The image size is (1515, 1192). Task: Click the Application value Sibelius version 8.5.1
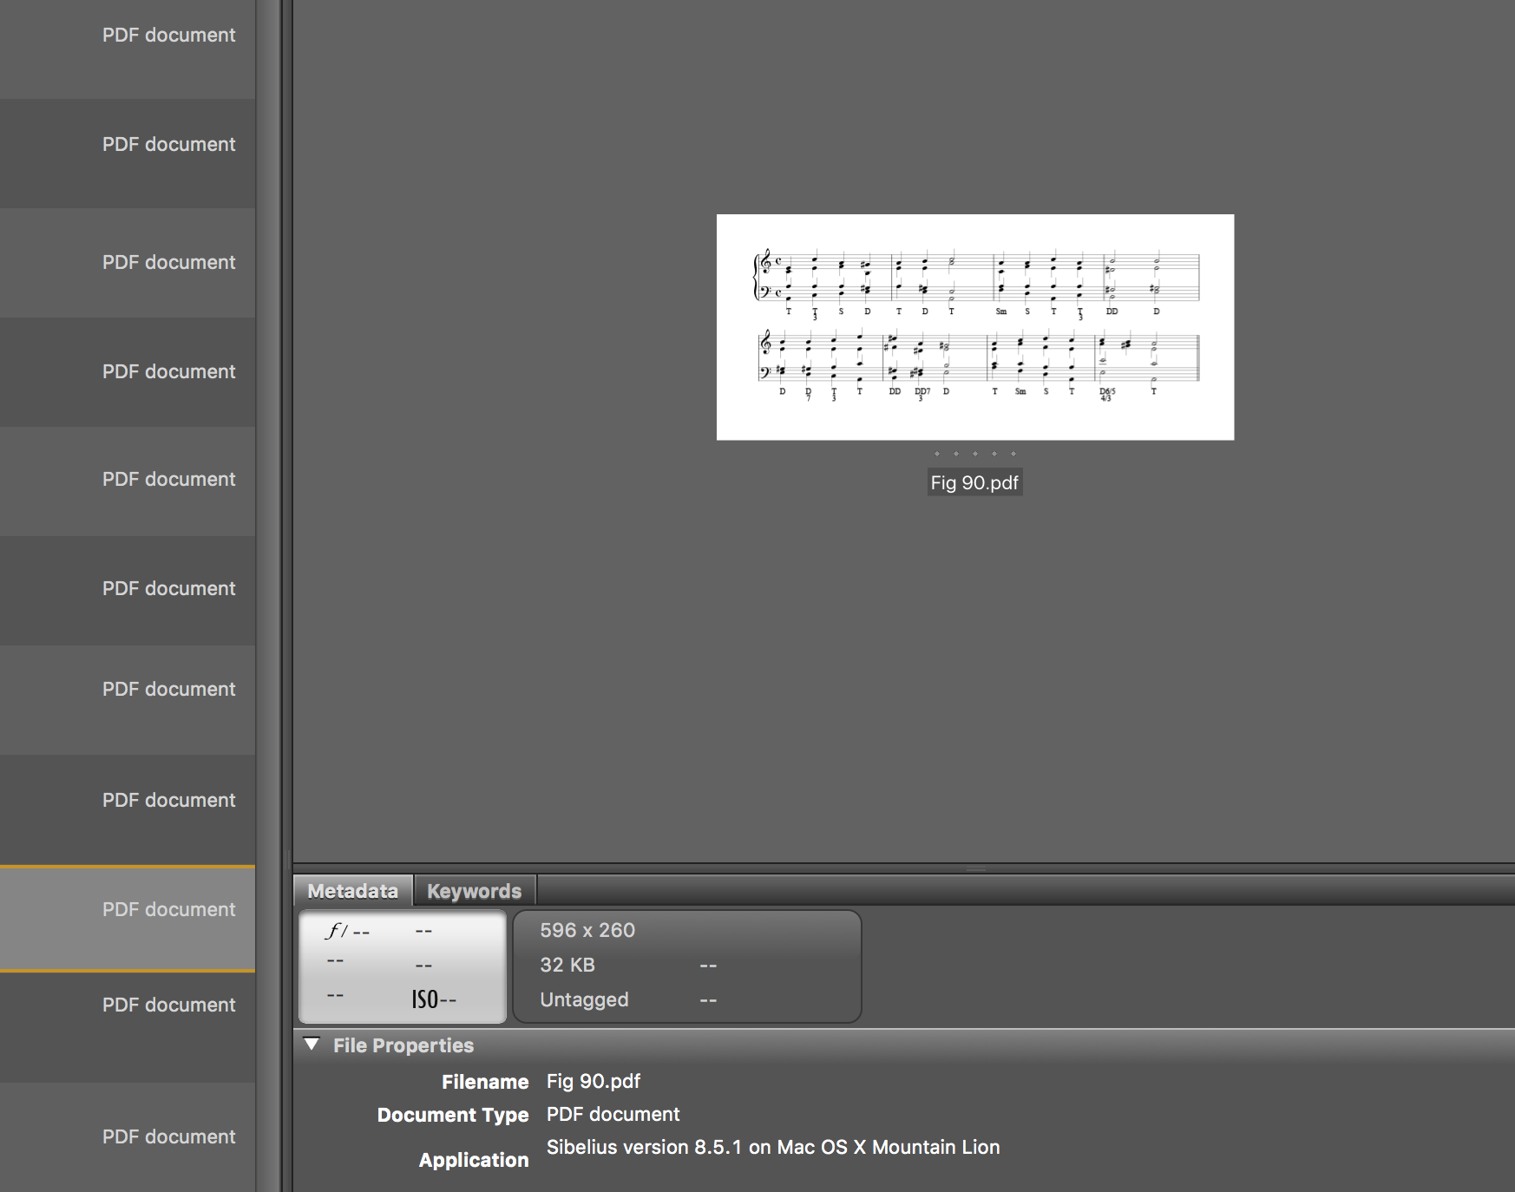[773, 1147]
